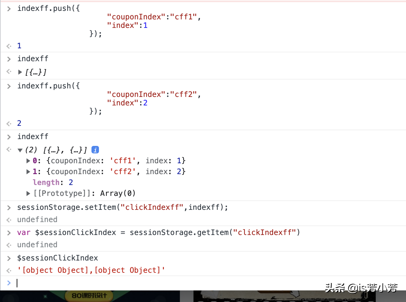Click the sessionStorage.setItem command line
Viewport: 406px width, 302px height.
pyautogui.click(x=122, y=207)
